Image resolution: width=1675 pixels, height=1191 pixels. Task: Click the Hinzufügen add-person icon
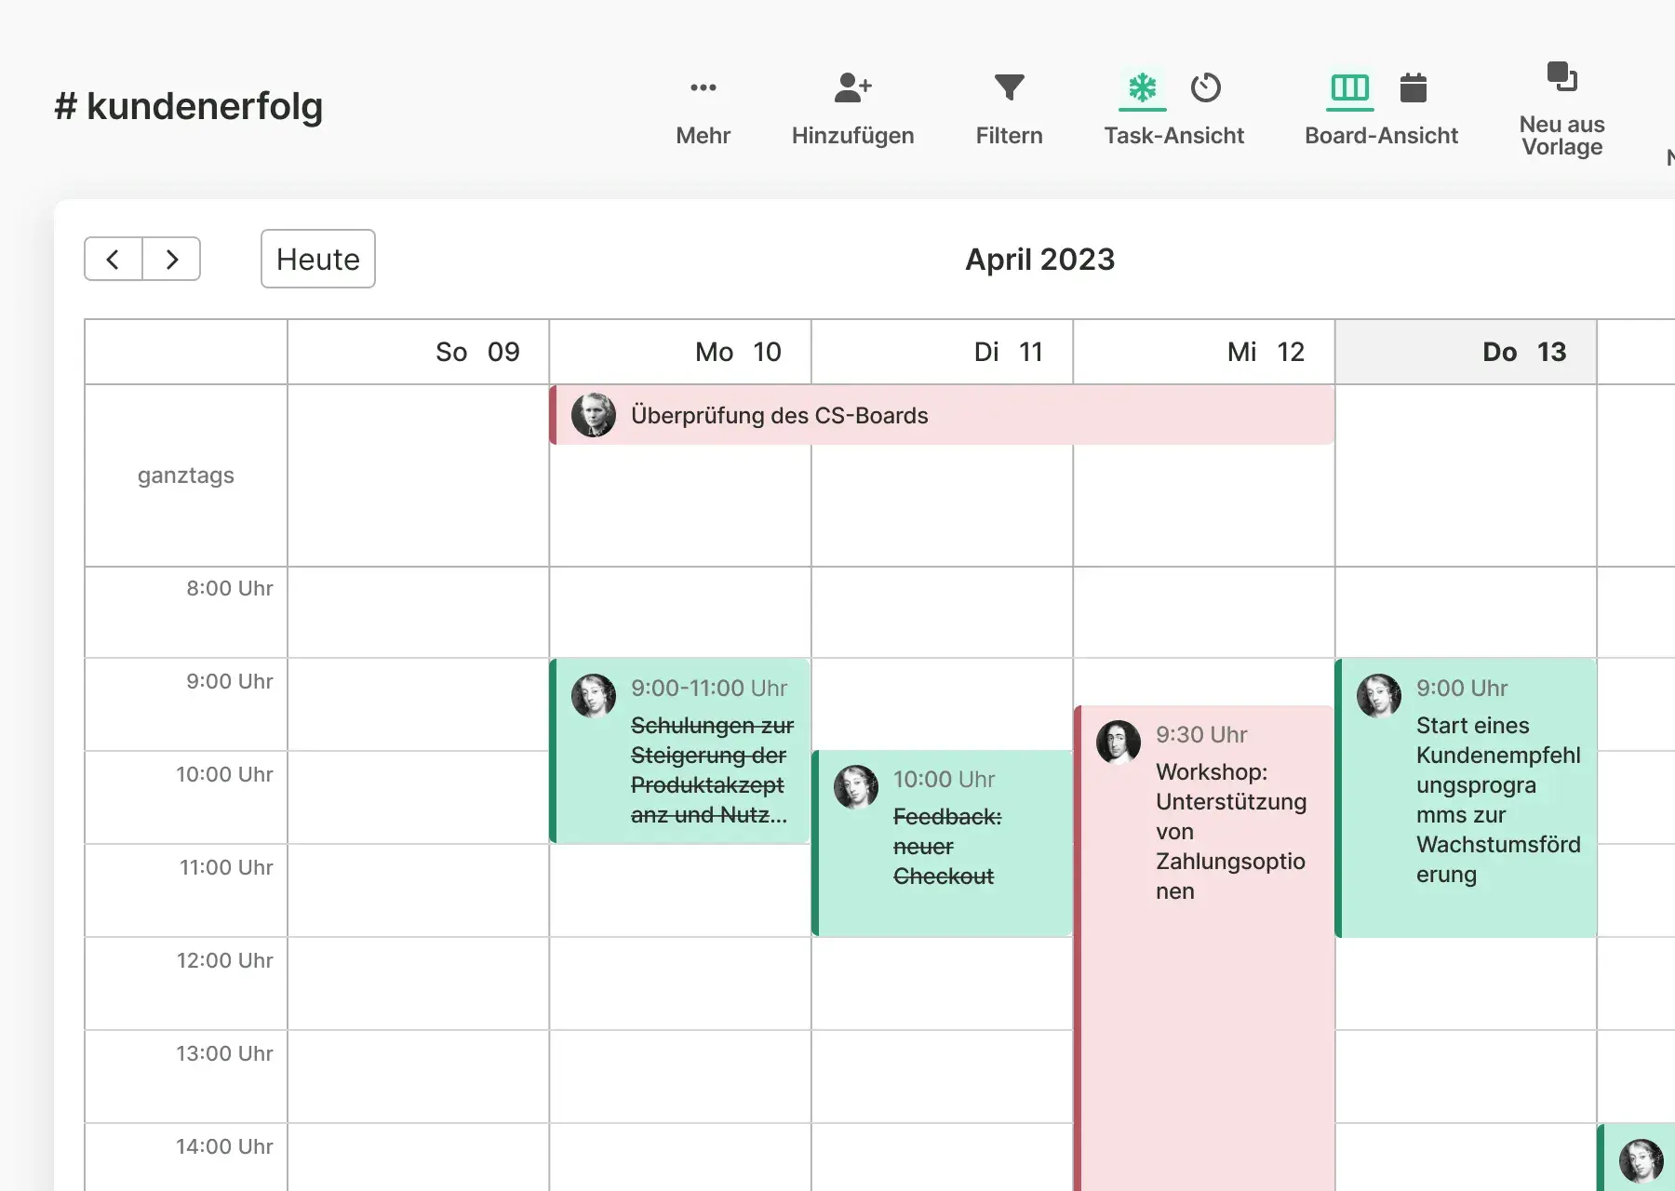coord(852,88)
